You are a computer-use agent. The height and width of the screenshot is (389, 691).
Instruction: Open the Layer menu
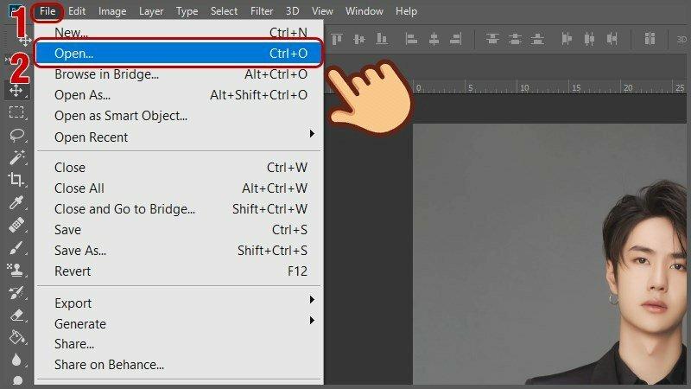point(151,11)
